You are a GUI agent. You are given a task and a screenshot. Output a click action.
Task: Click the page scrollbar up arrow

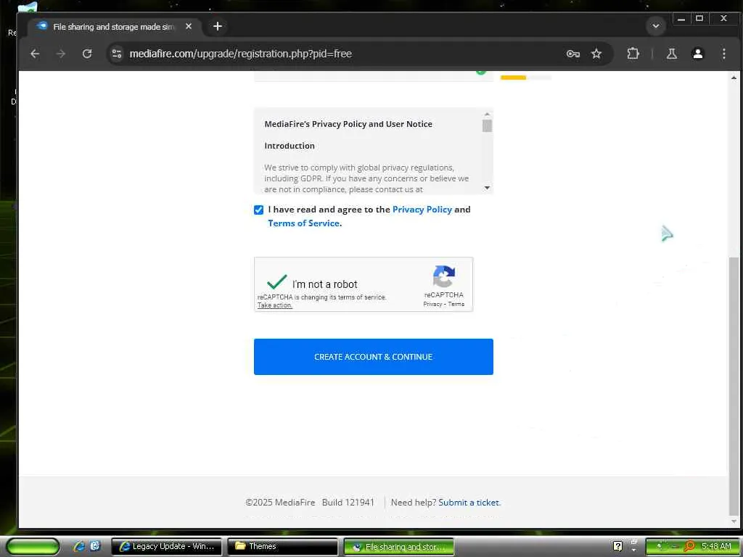[x=734, y=78]
